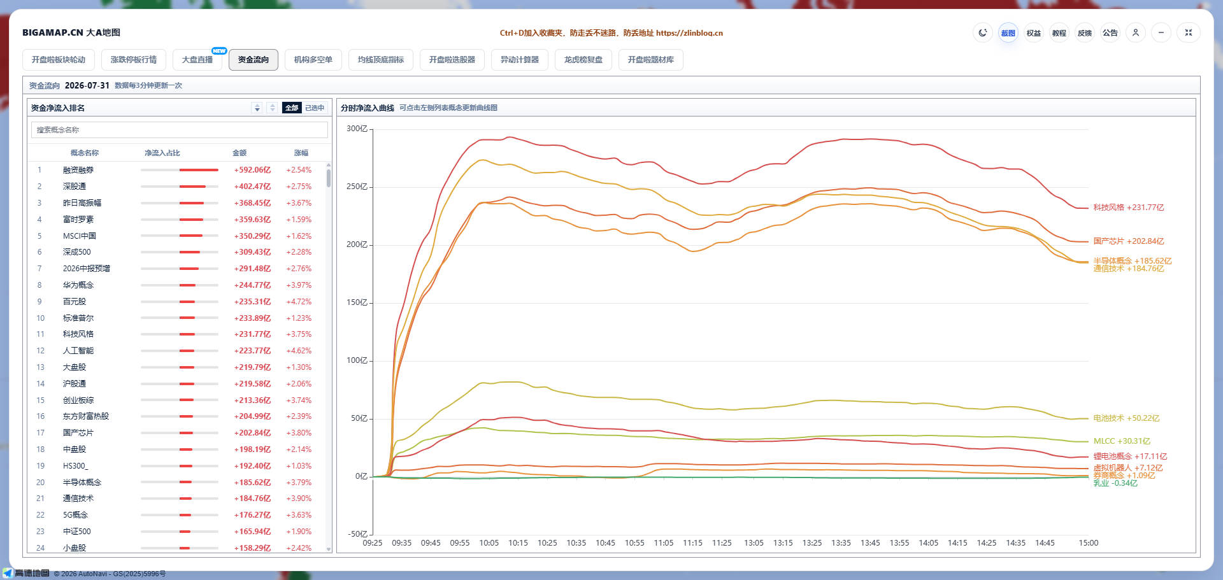
Task: Click the active descending sort arrow icon
Action: (x=257, y=108)
